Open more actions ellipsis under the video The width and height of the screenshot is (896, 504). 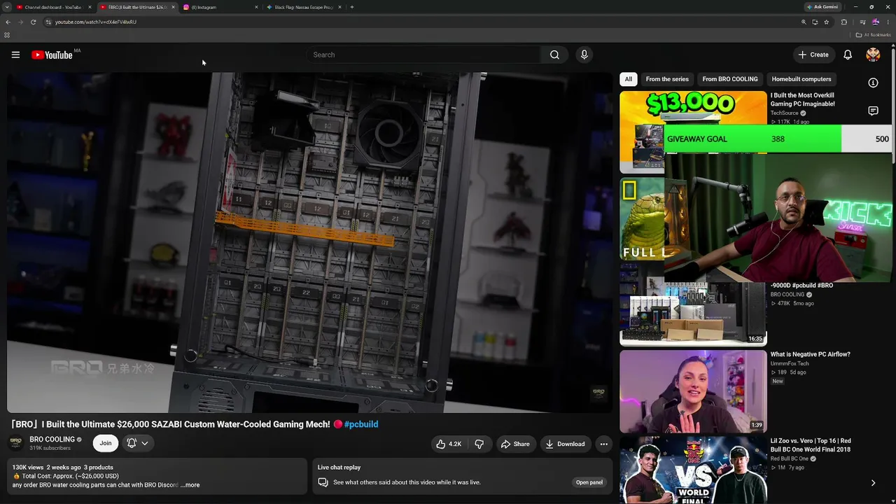click(x=603, y=444)
